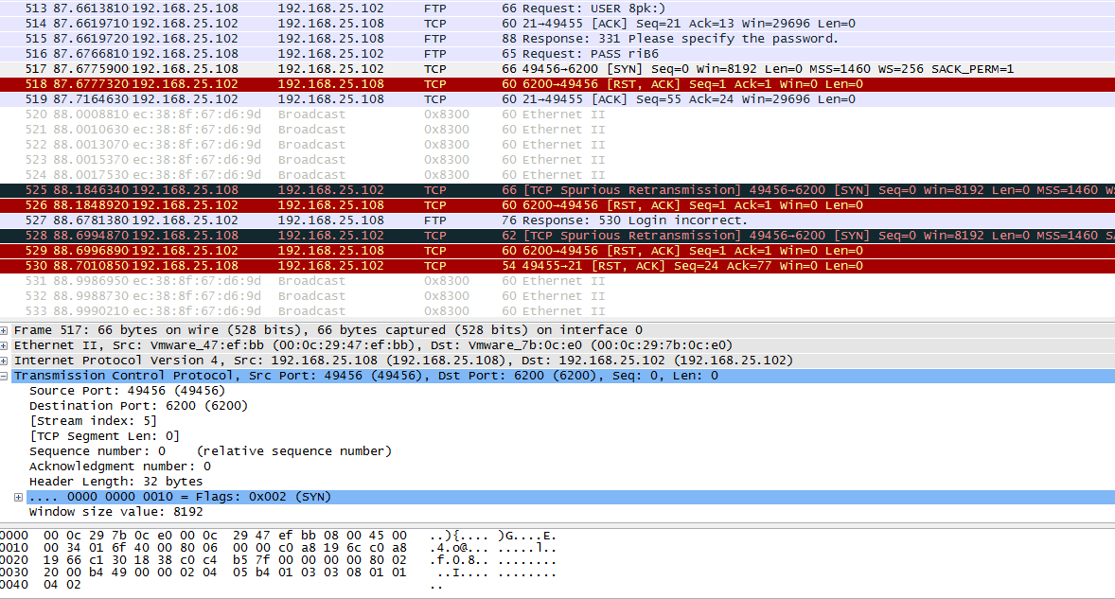The height and width of the screenshot is (599, 1115).
Task: Click the Source Port: 49456 field
Action: [x=127, y=391]
